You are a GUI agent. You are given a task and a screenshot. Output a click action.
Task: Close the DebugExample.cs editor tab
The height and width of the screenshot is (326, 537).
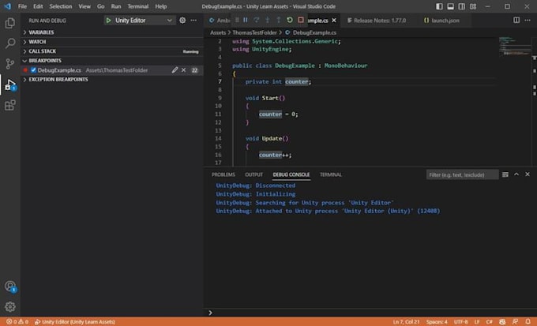click(x=334, y=21)
